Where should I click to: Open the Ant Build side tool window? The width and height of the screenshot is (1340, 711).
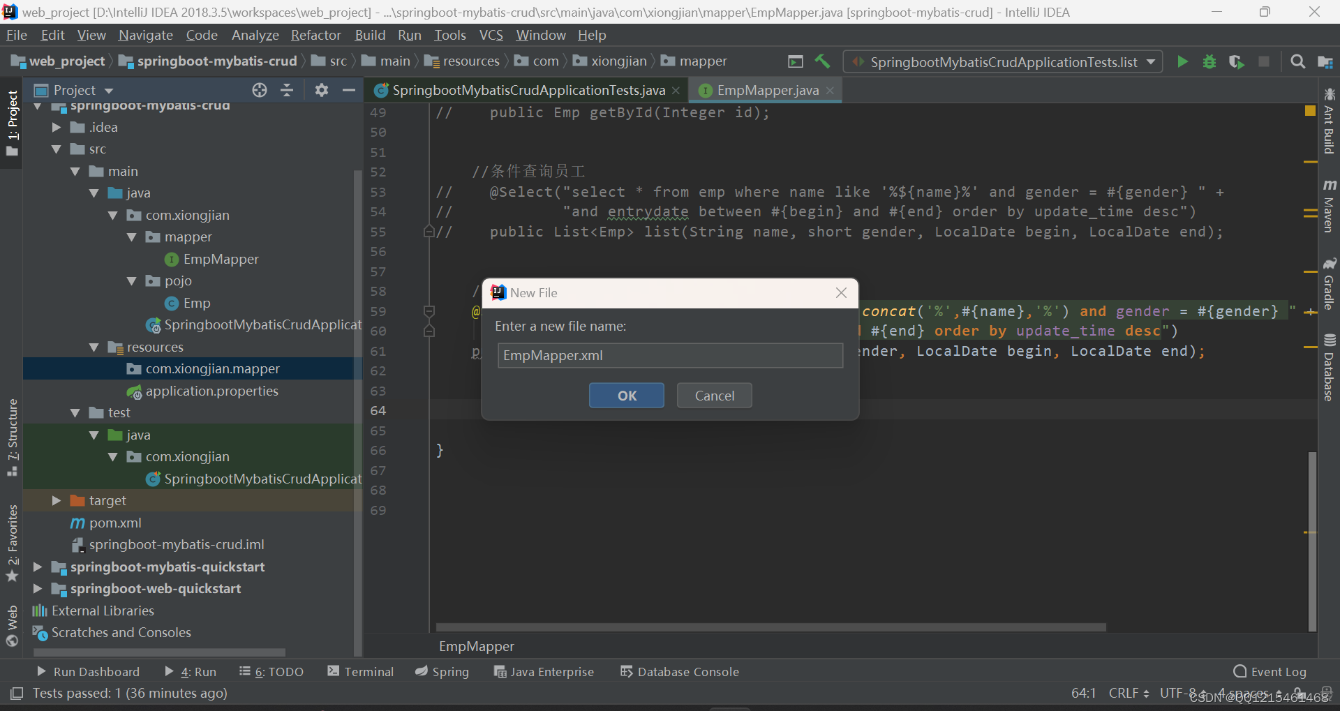[1329, 121]
